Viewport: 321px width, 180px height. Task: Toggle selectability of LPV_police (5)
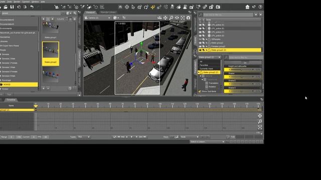(204, 25)
